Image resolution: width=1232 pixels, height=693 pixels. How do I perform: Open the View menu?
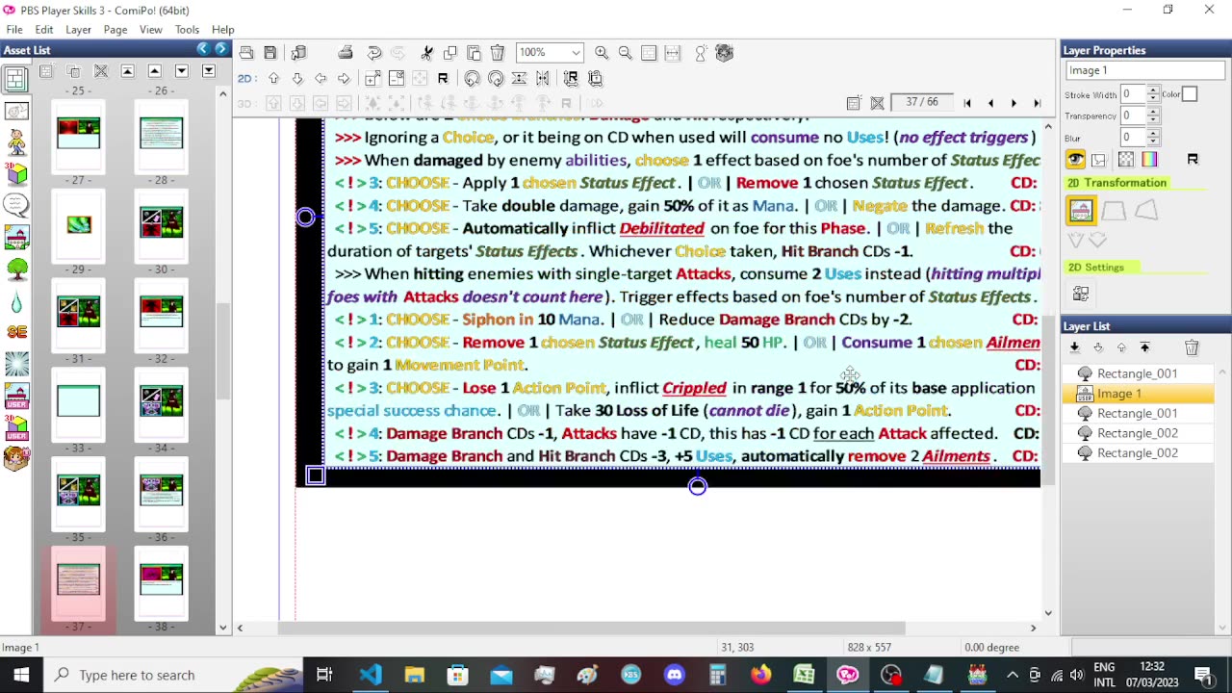click(x=151, y=30)
